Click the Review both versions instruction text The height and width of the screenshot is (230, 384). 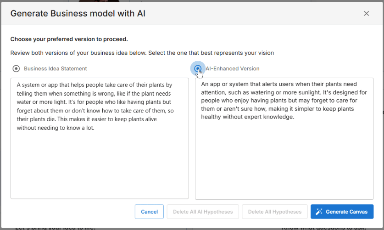(142, 53)
